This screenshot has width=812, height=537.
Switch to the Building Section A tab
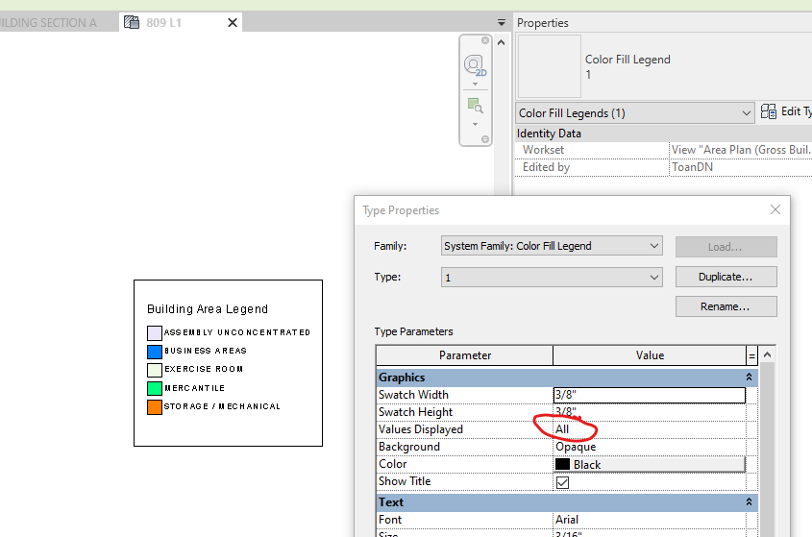tap(48, 23)
